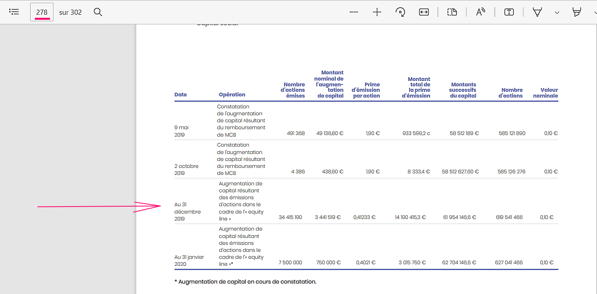Zoom out using the minus icon
The height and width of the screenshot is (294, 597).
point(353,12)
